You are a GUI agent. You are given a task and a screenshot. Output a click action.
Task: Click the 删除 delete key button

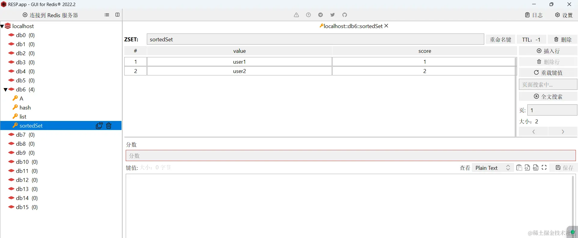(x=563, y=40)
